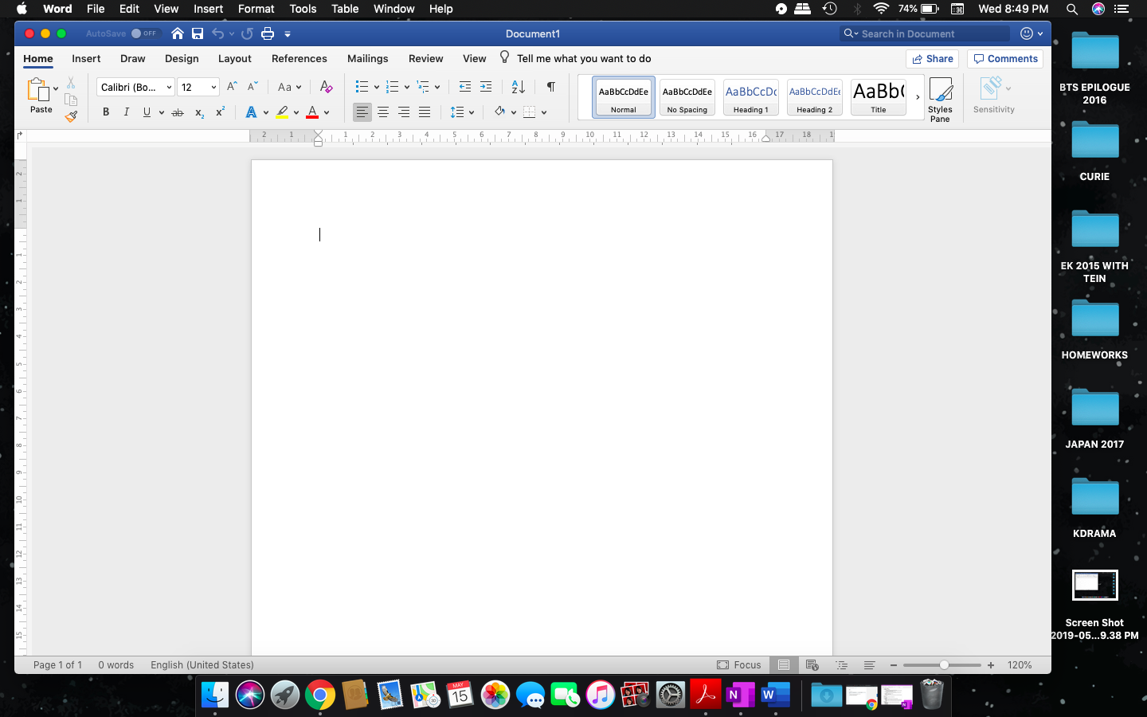This screenshot has width=1147, height=717.
Task: Apply Italic formatting
Action: point(126,112)
